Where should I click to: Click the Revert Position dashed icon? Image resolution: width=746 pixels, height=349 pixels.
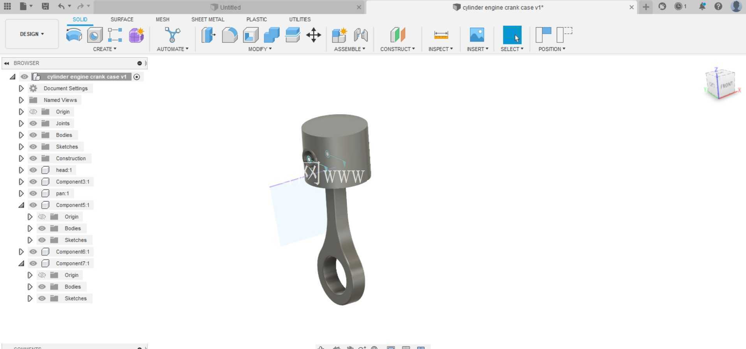point(564,35)
